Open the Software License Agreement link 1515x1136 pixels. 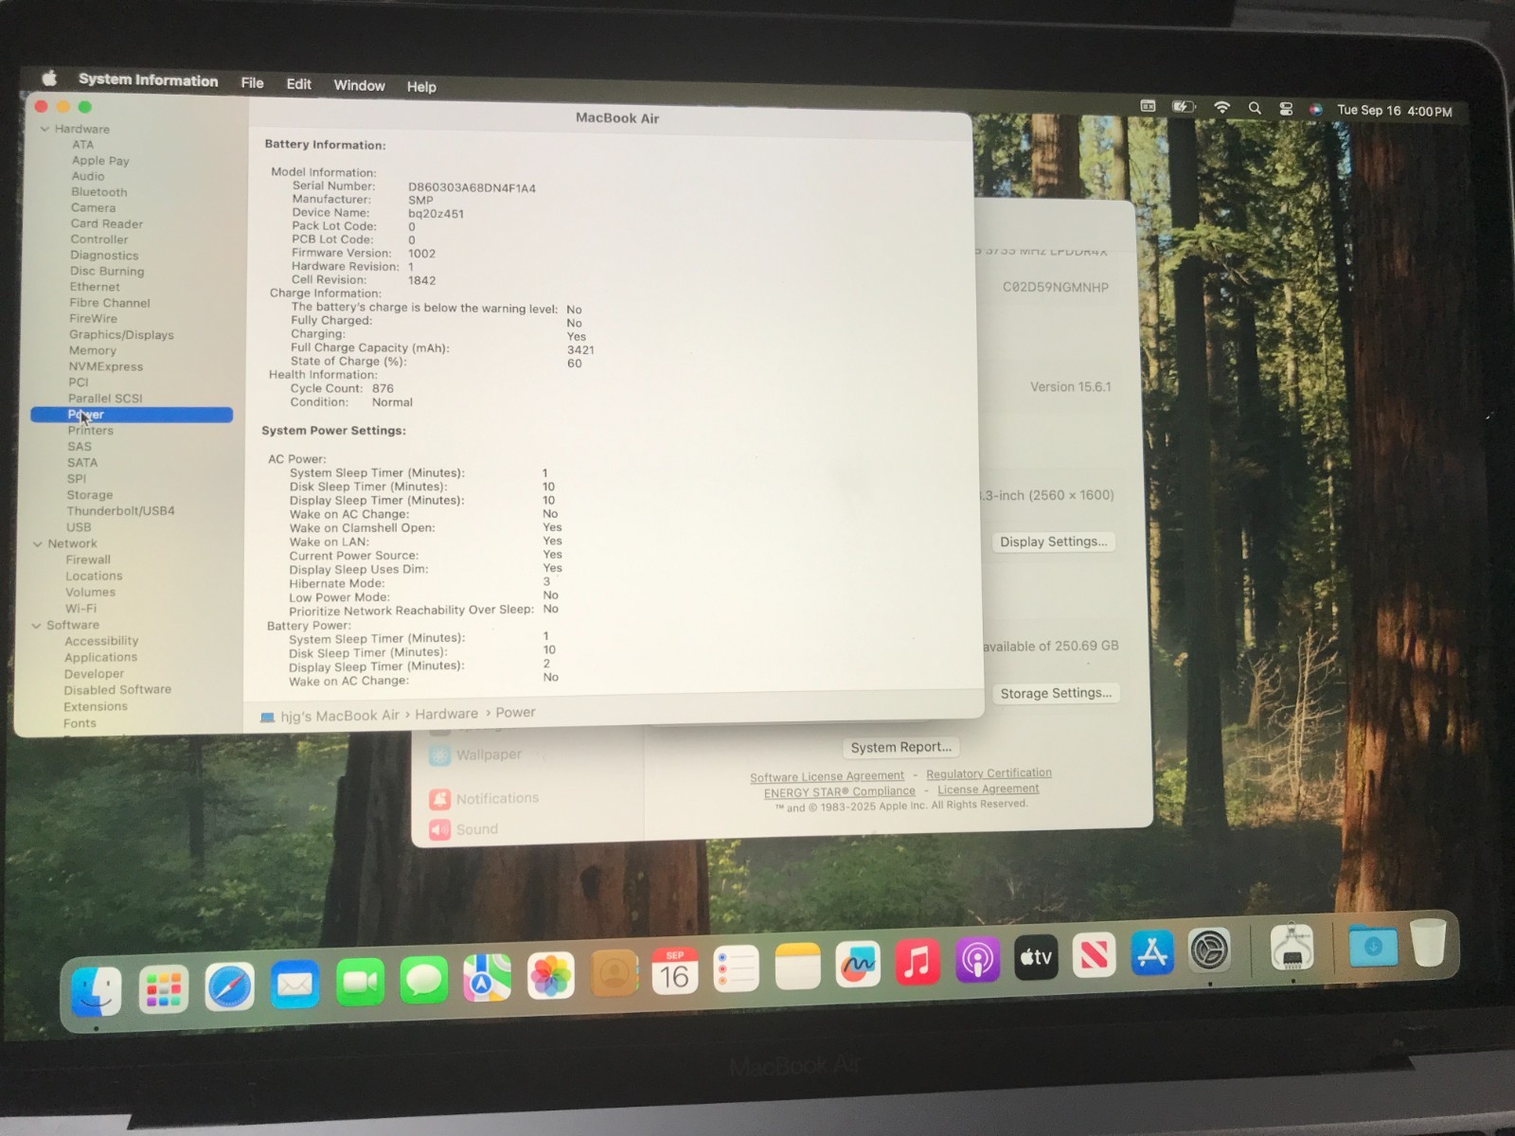(x=827, y=776)
